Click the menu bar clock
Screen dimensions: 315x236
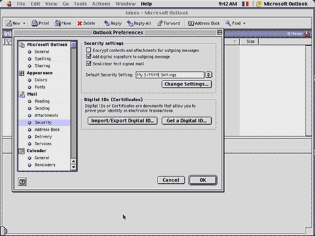[x=227, y=4]
